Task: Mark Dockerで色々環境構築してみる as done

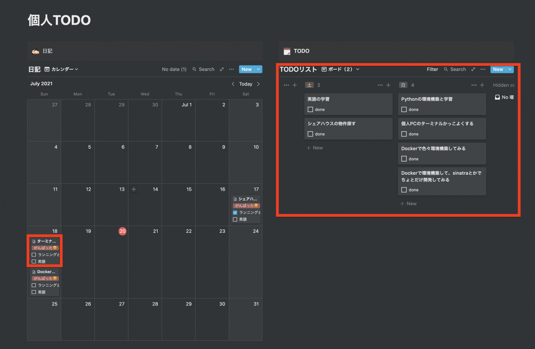Action: 404,159
